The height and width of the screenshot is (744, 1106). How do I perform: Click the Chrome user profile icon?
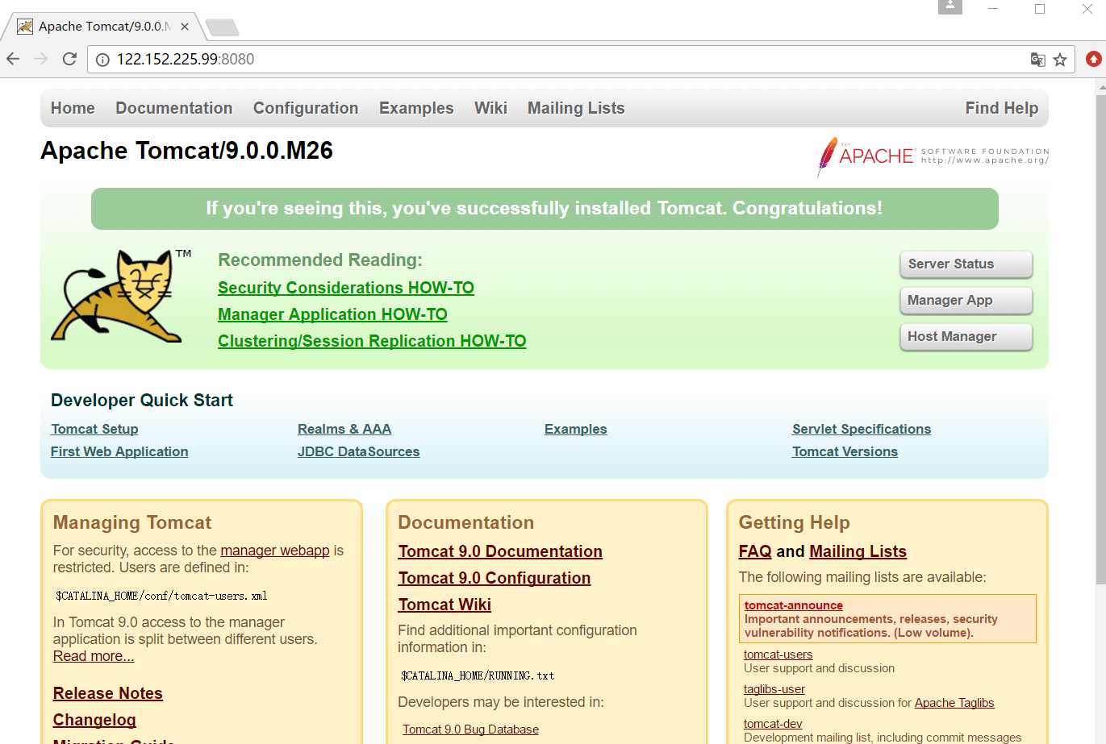(x=950, y=6)
